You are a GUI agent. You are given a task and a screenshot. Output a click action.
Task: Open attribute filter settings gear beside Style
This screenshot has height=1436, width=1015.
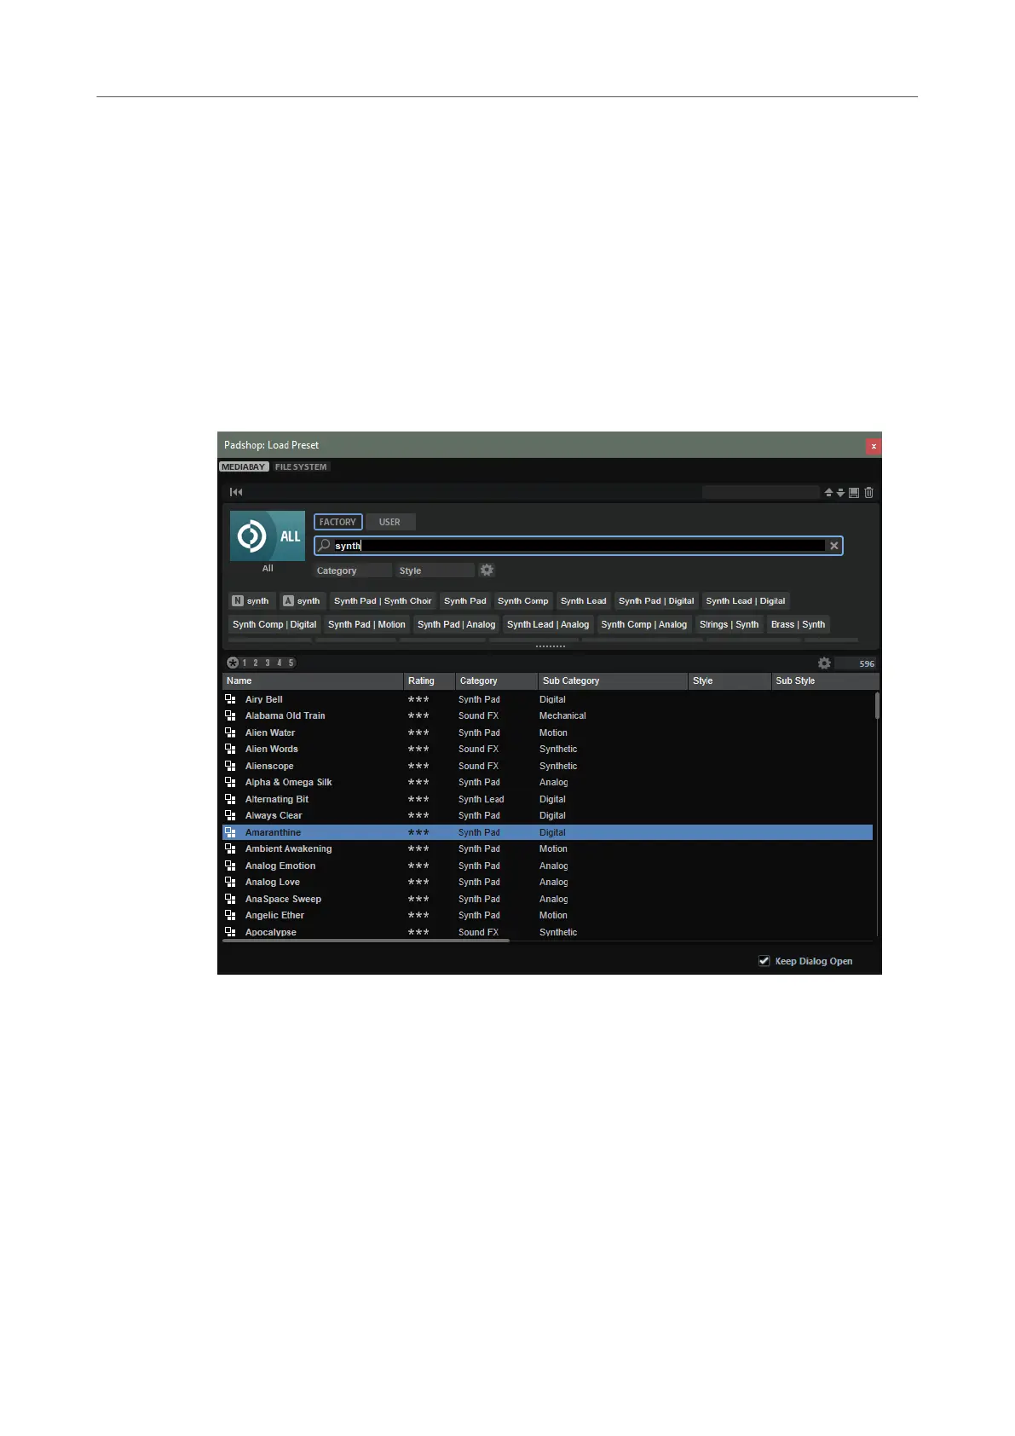(487, 570)
